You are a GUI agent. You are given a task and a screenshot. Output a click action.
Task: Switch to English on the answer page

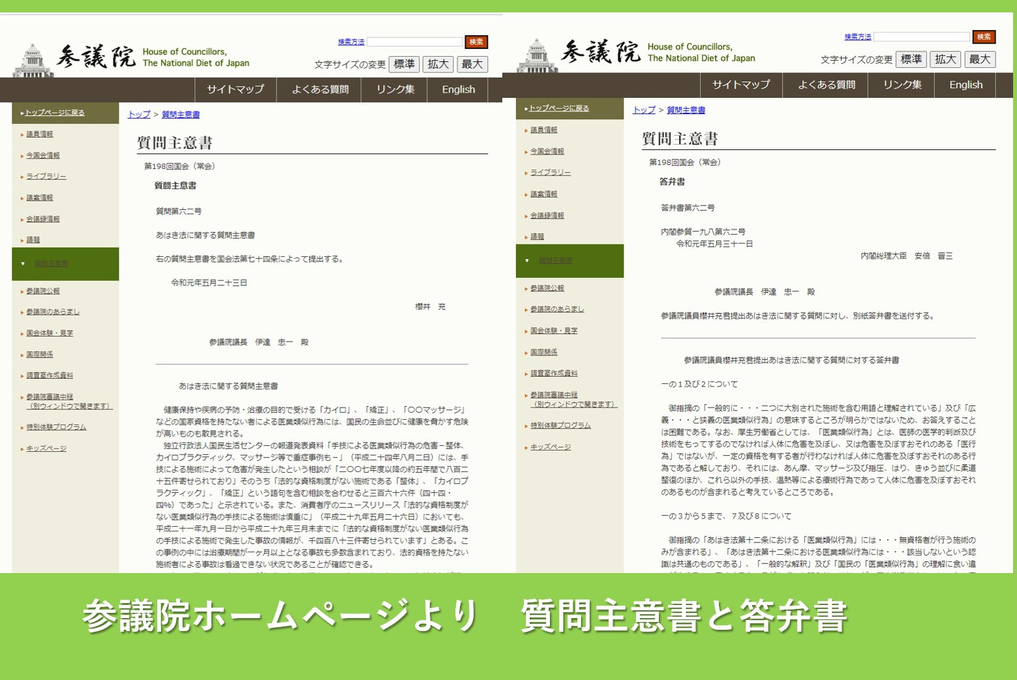[x=965, y=85]
